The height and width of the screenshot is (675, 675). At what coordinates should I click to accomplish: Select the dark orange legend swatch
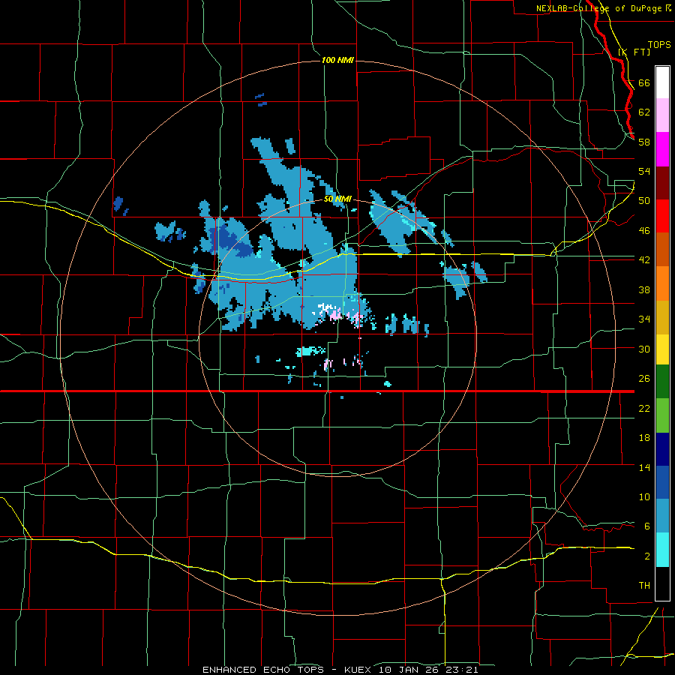pyautogui.click(x=662, y=250)
